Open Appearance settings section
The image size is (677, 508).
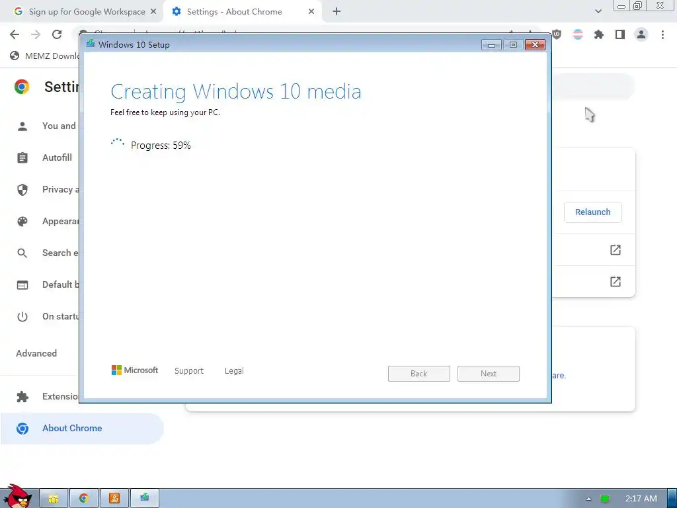coord(48,221)
